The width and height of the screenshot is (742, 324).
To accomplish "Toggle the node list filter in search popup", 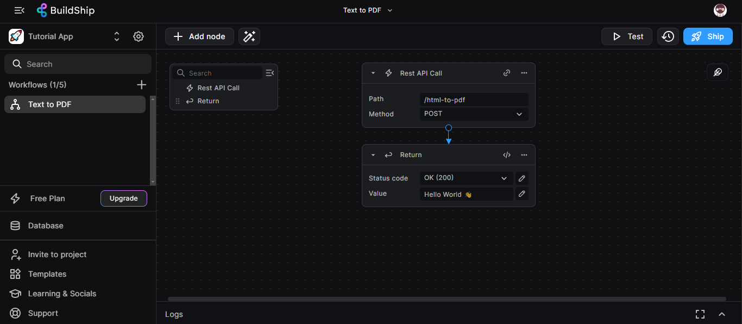I will (269, 72).
